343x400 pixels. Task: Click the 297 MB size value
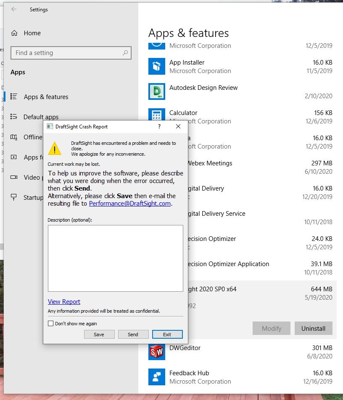pyautogui.click(x=322, y=163)
